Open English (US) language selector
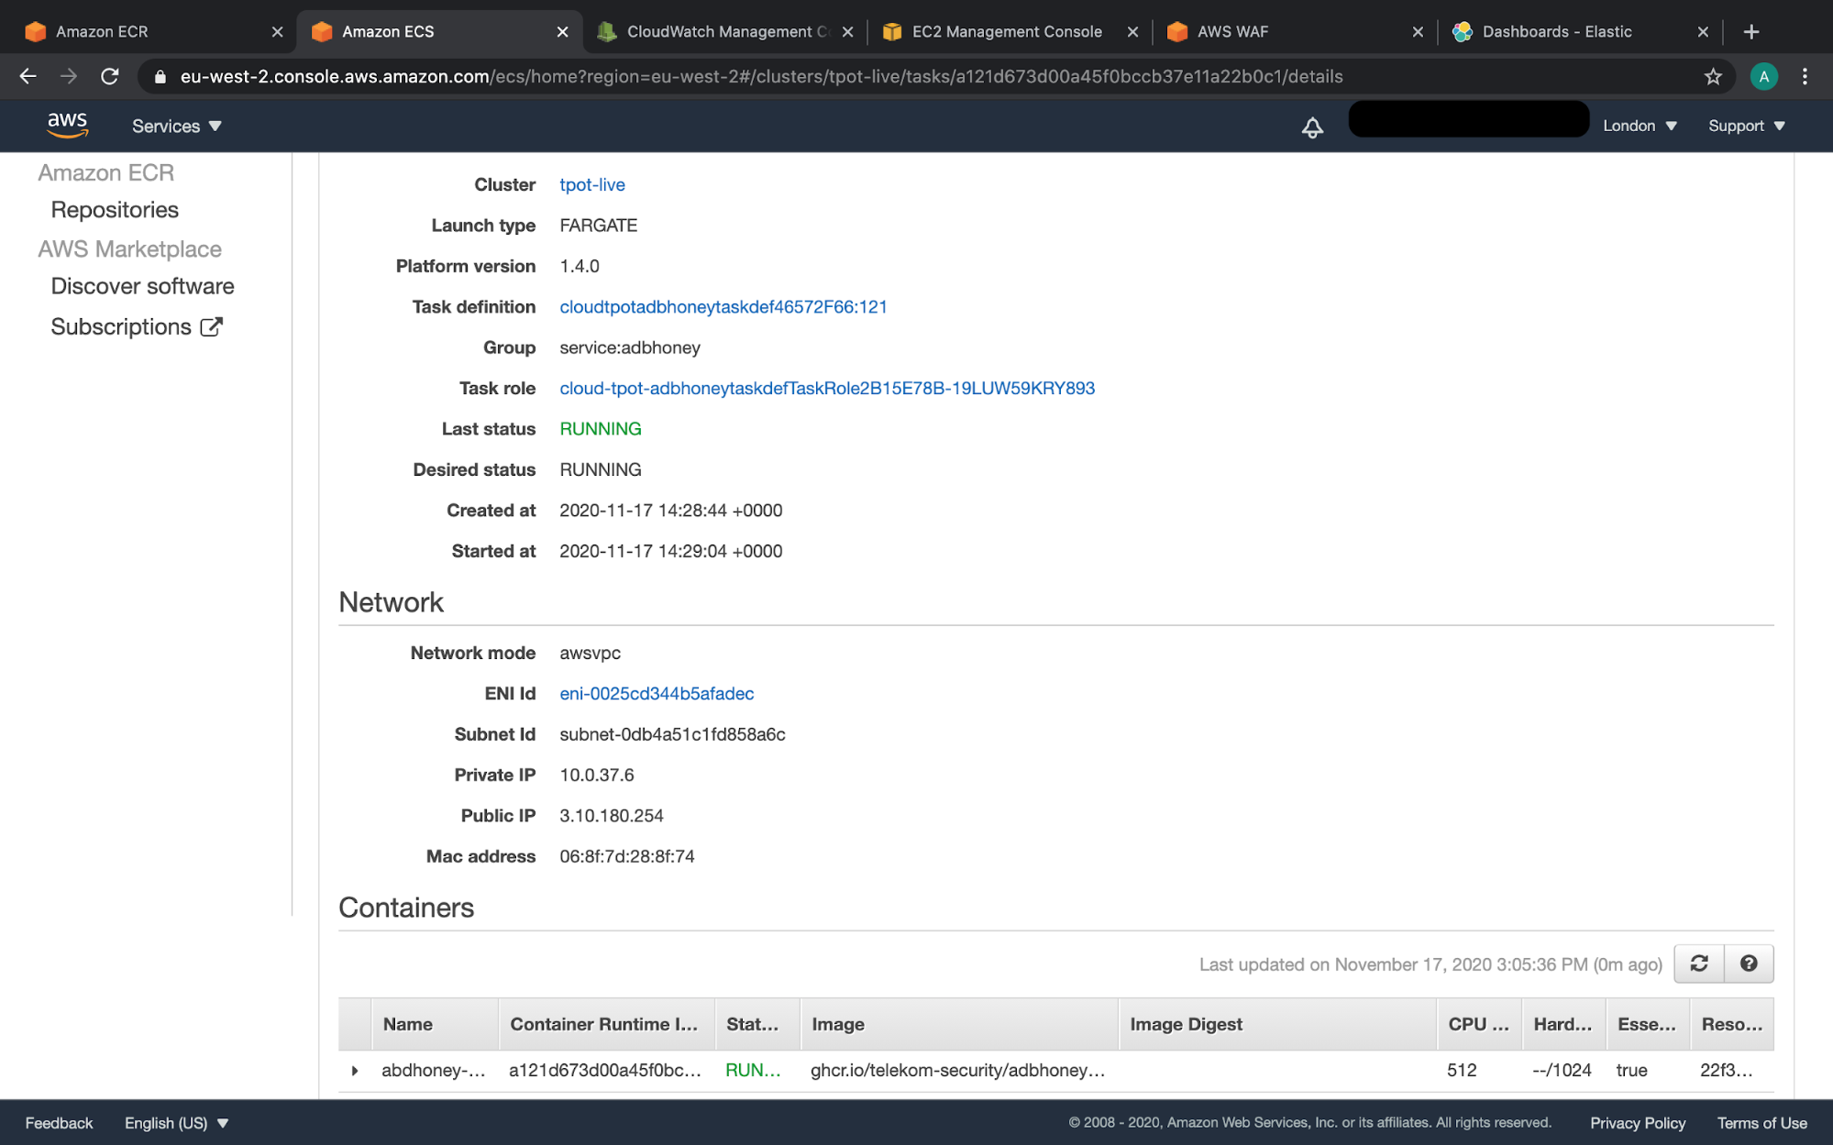This screenshot has height=1145, width=1833. (176, 1123)
